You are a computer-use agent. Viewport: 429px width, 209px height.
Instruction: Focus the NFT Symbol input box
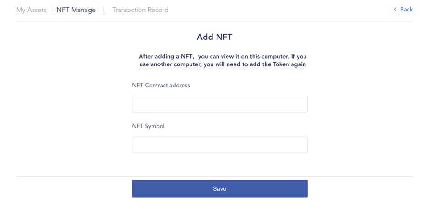coord(220,145)
